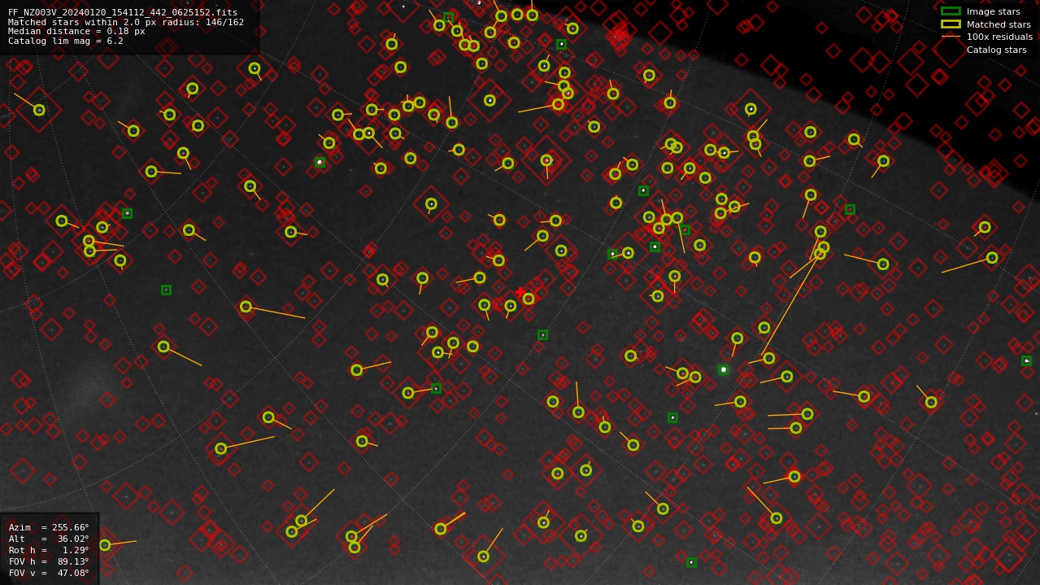Click the red plus marker at image center
The height and width of the screenshot is (585, 1040).
(x=520, y=292)
